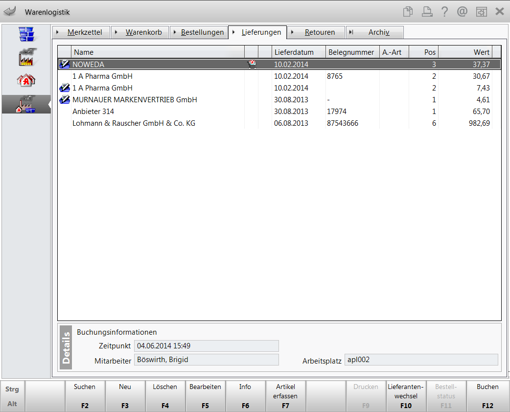Click Belegnummer 87543666 cell
Image resolution: width=510 pixels, height=412 pixels.
pos(352,123)
